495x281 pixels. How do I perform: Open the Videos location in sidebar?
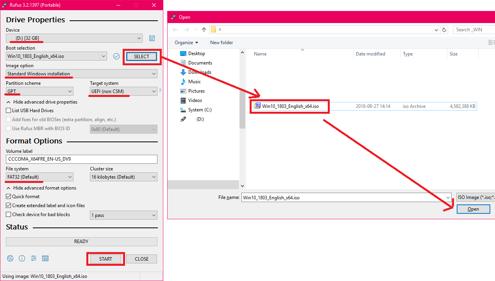tap(191, 100)
